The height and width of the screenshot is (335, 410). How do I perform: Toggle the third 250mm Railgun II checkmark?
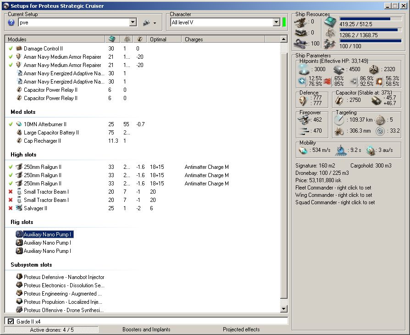coord(11,183)
